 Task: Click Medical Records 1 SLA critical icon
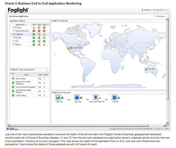(34, 31)
